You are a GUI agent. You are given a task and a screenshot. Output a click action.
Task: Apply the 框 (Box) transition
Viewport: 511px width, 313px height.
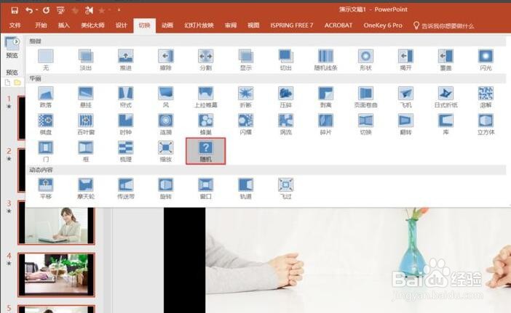[x=86, y=152]
